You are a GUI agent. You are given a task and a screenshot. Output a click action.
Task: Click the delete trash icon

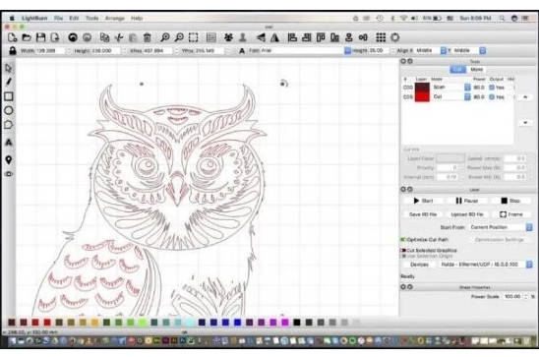pyautogui.click(x=147, y=37)
